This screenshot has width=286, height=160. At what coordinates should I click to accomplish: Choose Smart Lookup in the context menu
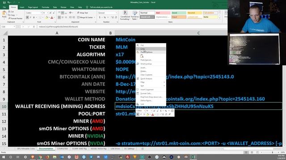(x=151, y=64)
